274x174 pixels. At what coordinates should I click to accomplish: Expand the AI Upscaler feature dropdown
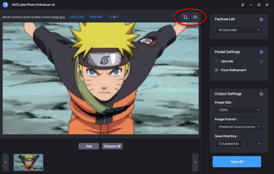coord(239,30)
